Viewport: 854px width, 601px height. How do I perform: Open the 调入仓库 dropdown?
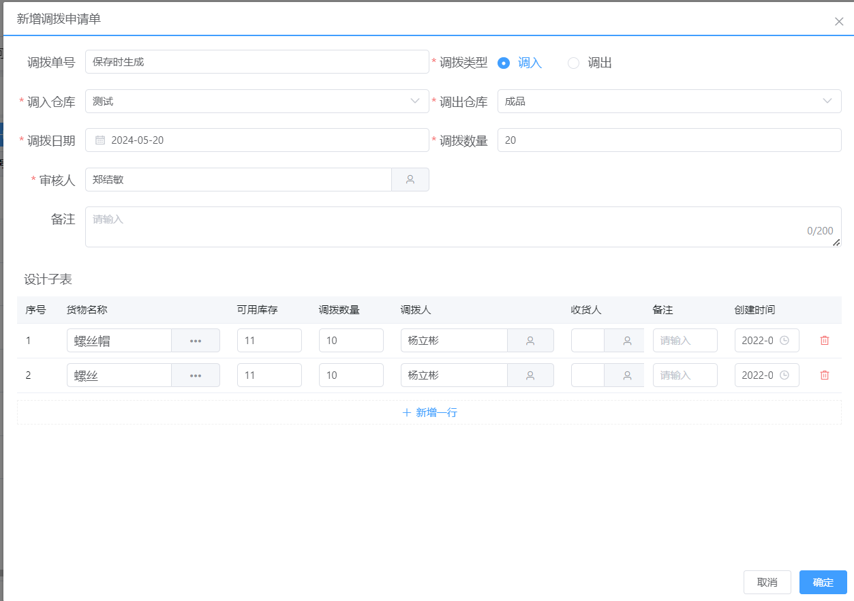[257, 102]
